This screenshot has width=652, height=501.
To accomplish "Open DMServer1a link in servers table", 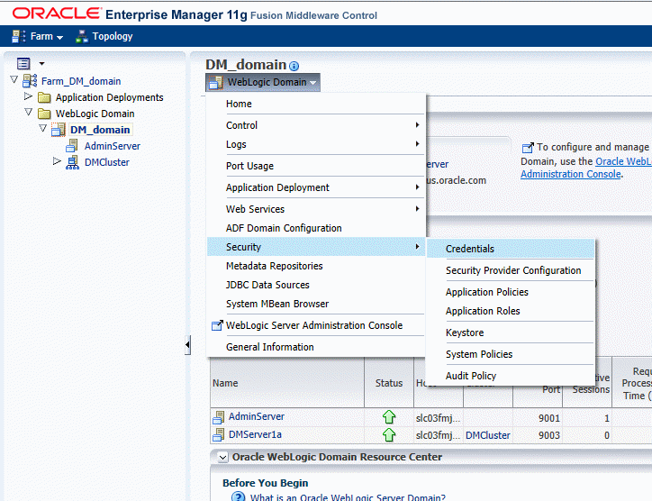I will tap(255, 435).
